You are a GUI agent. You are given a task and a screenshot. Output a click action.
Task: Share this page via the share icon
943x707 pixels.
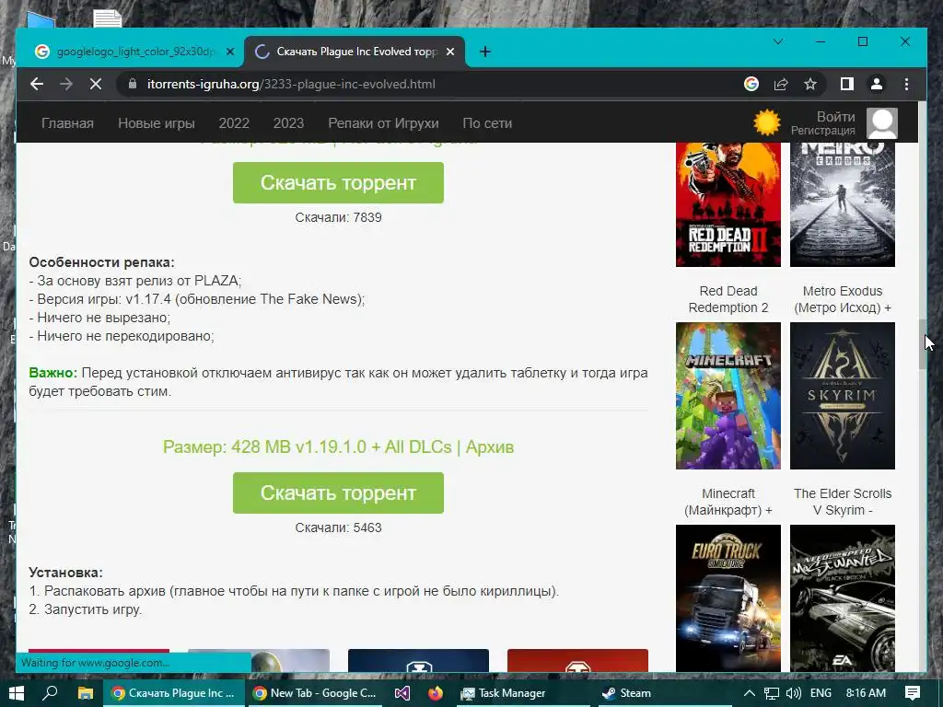pyautogui.click(x=781, y=84)
